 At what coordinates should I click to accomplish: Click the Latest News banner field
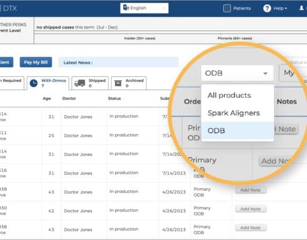point(119,62)
